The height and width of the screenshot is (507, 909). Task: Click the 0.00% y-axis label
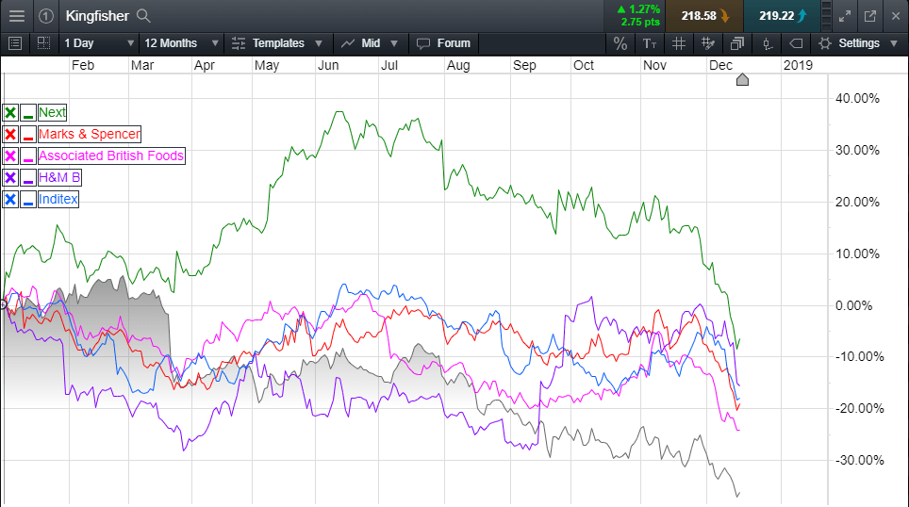[x=853, y=305]
